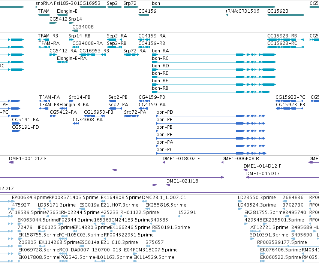Screen dimensions: 319x263
Task: Select the EK114529.5prime EST label
Action: (154, 257)
